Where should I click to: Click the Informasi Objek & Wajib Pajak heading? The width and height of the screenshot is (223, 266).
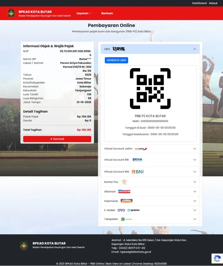point(48,46)
